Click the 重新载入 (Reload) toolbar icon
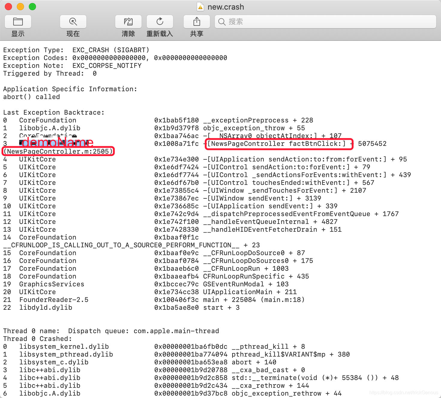 [x=160, y=22]
